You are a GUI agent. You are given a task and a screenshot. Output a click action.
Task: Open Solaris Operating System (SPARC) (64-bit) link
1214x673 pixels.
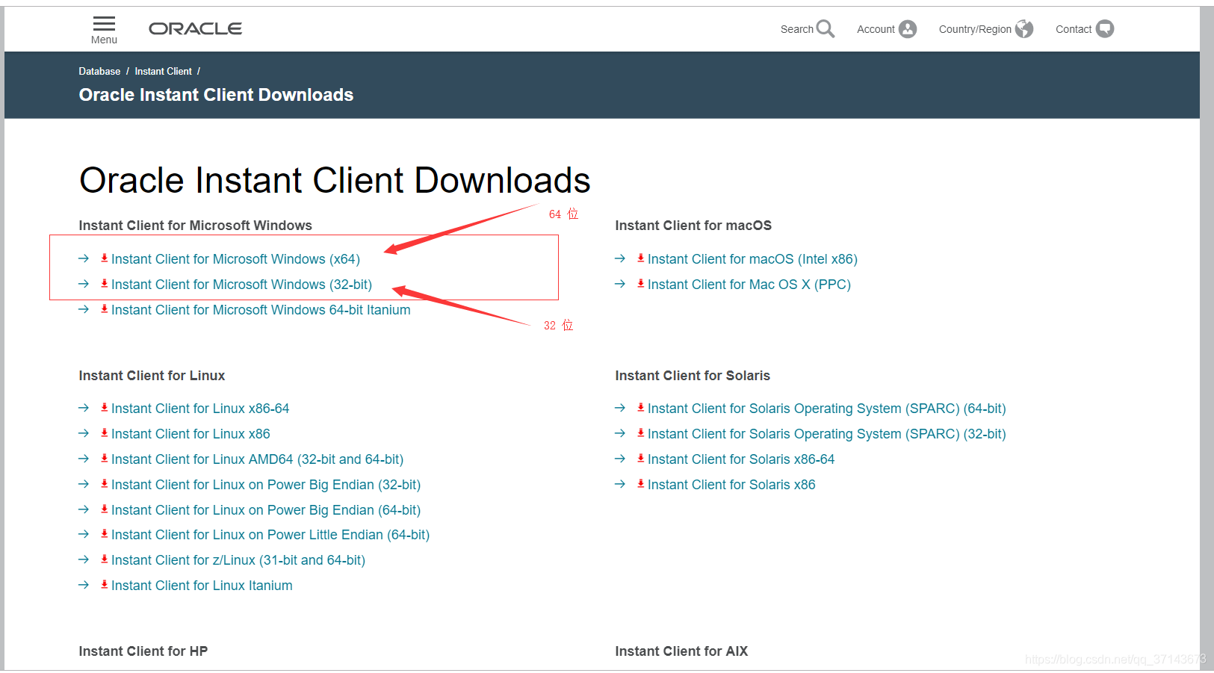pyautogui.click(x=827, y=409)
